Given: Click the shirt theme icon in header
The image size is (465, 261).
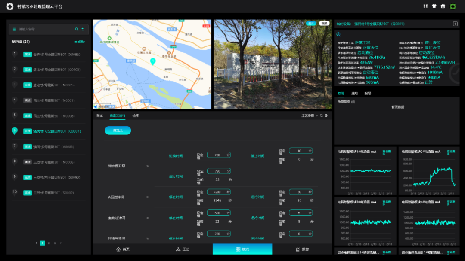Looking at the screenshot, I should click(x=434, y=6).
